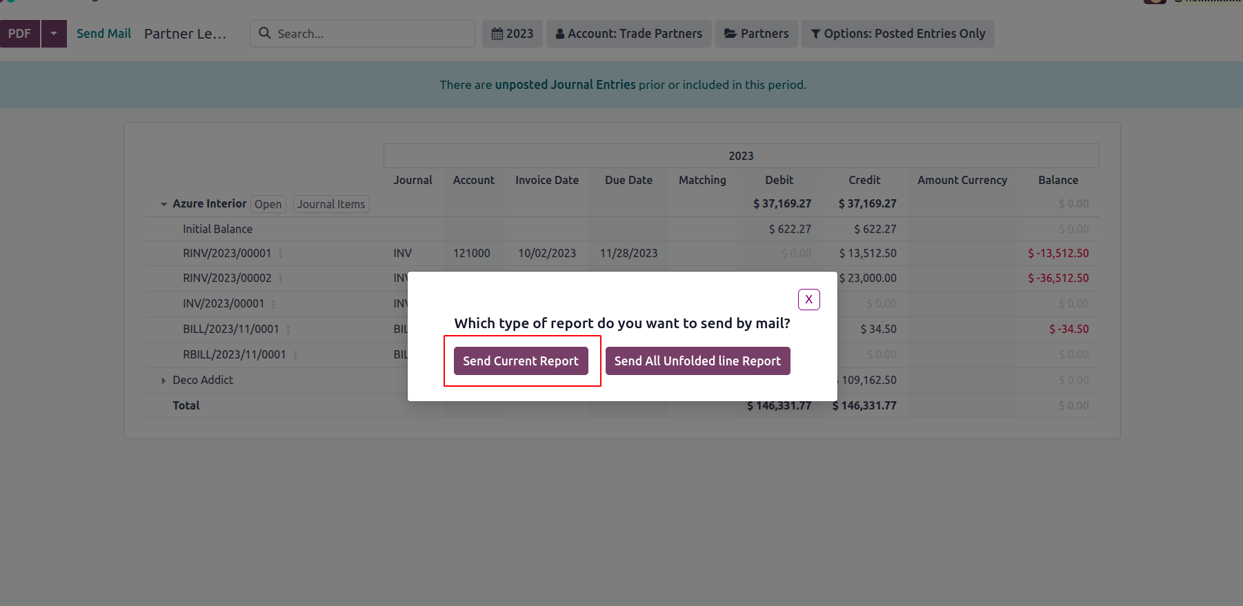Screen dimensions: 1243x606
Task: Click Send Current Report button
Action: tap(521, 361)
